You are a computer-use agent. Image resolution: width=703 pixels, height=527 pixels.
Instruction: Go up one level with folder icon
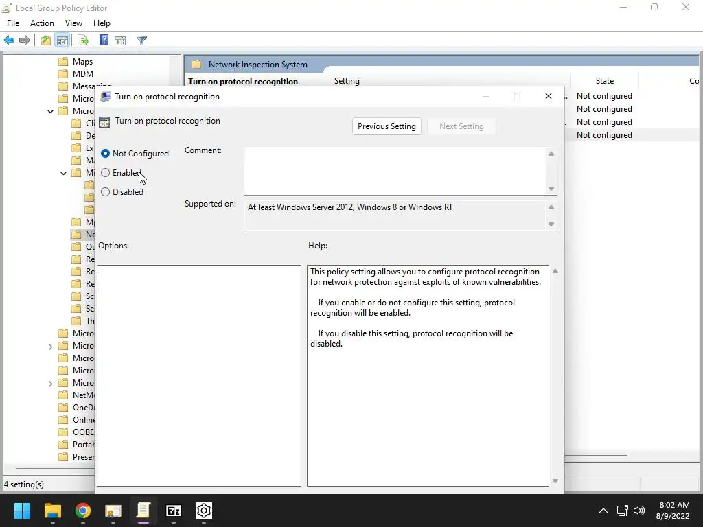[46, 40]
